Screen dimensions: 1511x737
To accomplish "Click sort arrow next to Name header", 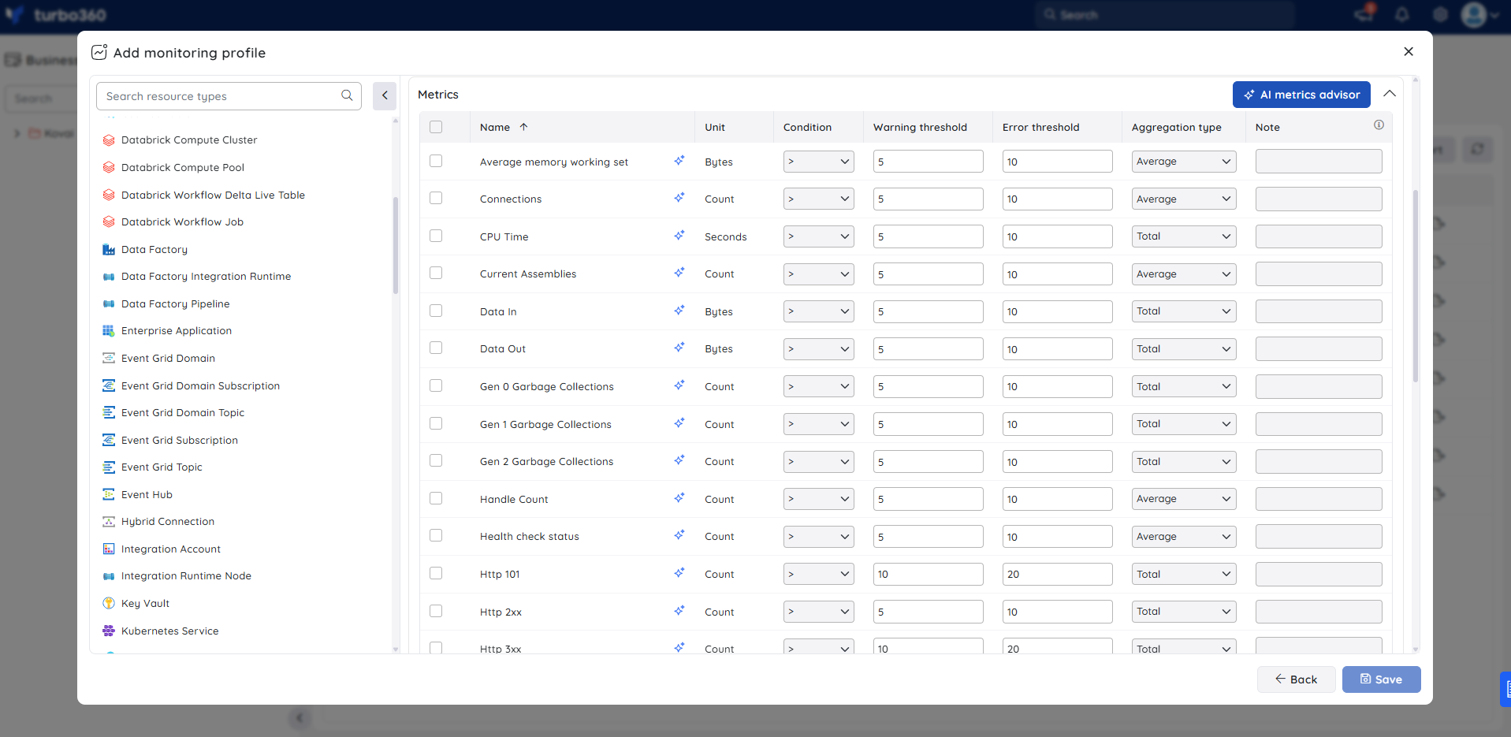I will [x=523, y=127].
